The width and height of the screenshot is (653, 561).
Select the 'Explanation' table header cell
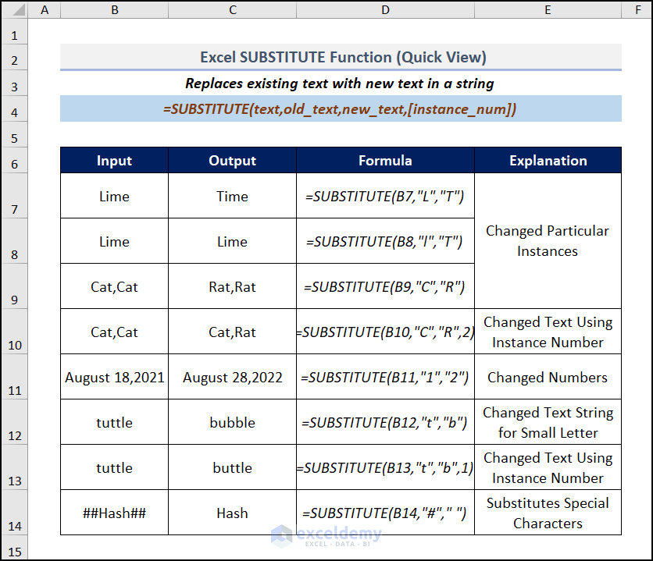[x=548, y=161]
